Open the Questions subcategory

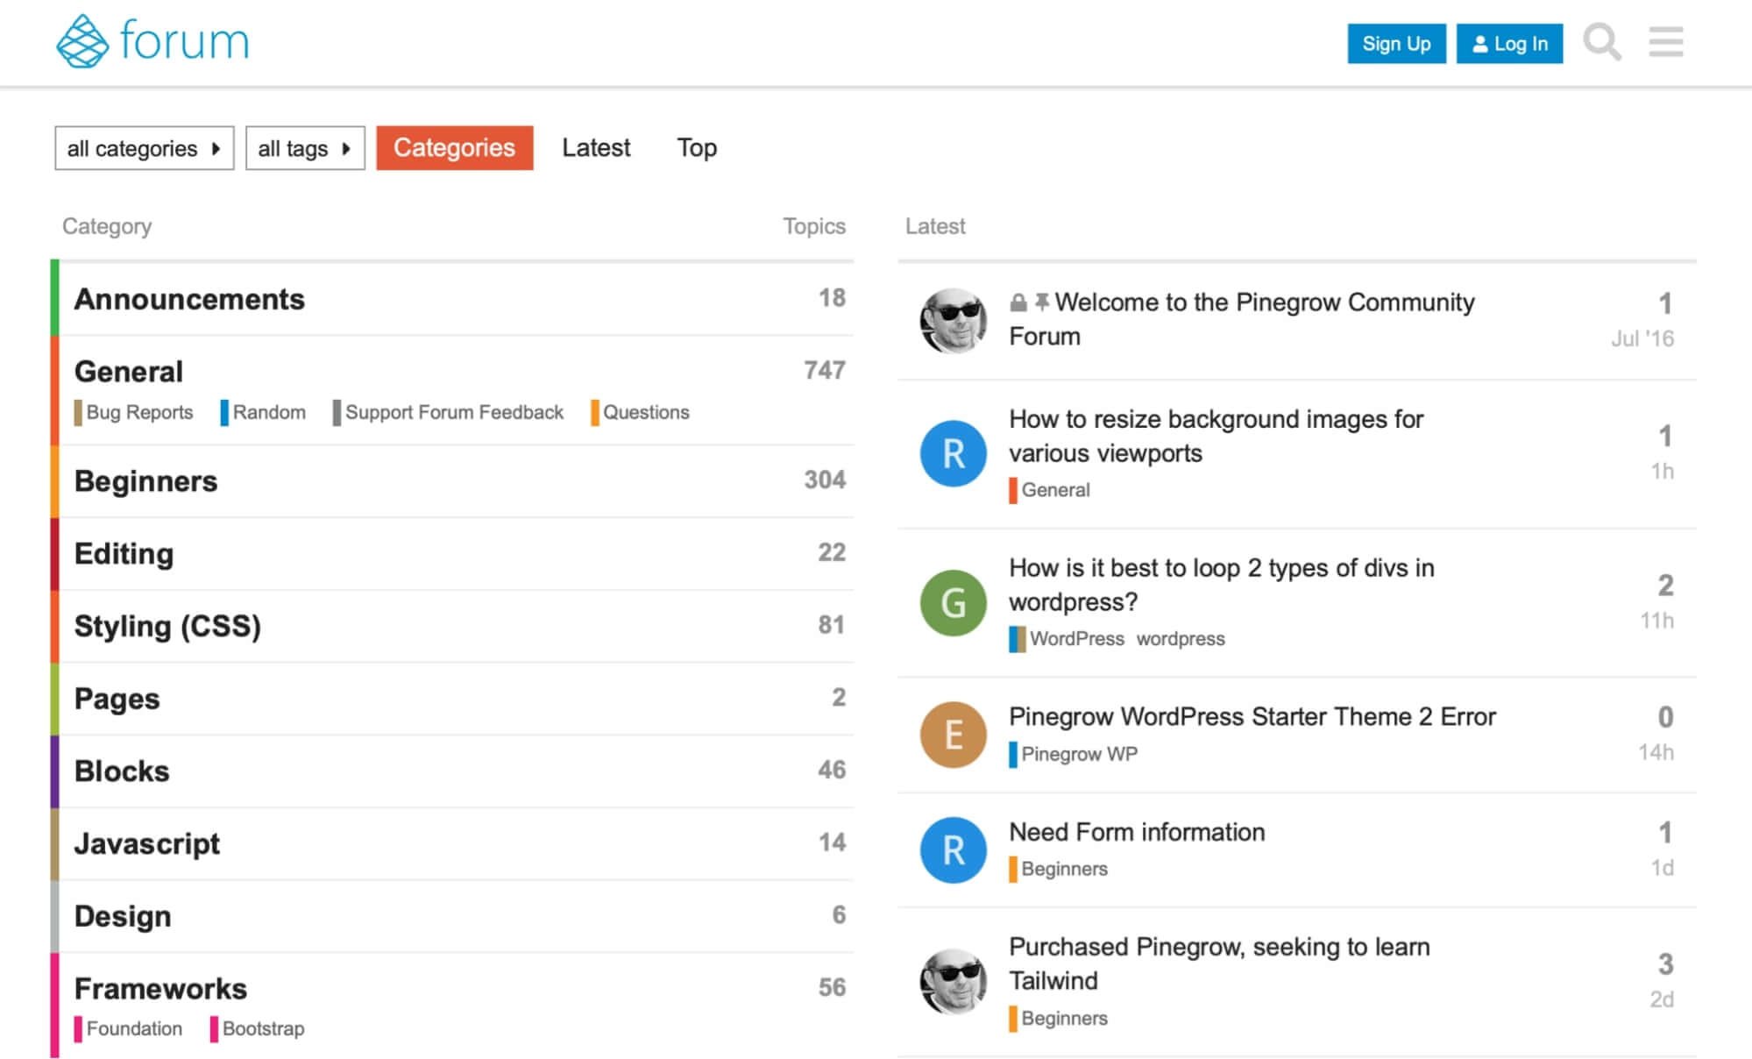(x=641, y=412)
